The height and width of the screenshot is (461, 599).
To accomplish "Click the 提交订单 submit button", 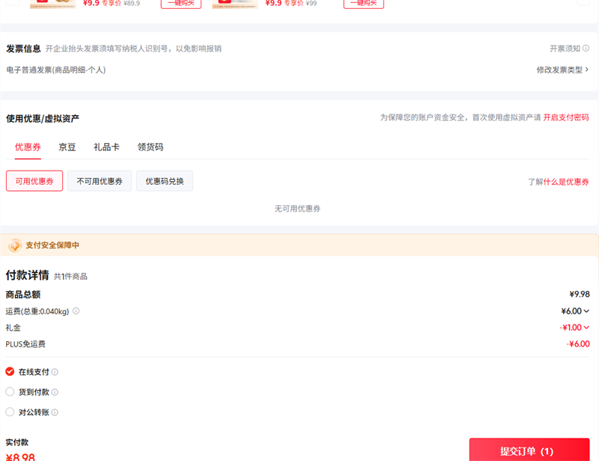I will pyautogui.click(x=529, y=451).
